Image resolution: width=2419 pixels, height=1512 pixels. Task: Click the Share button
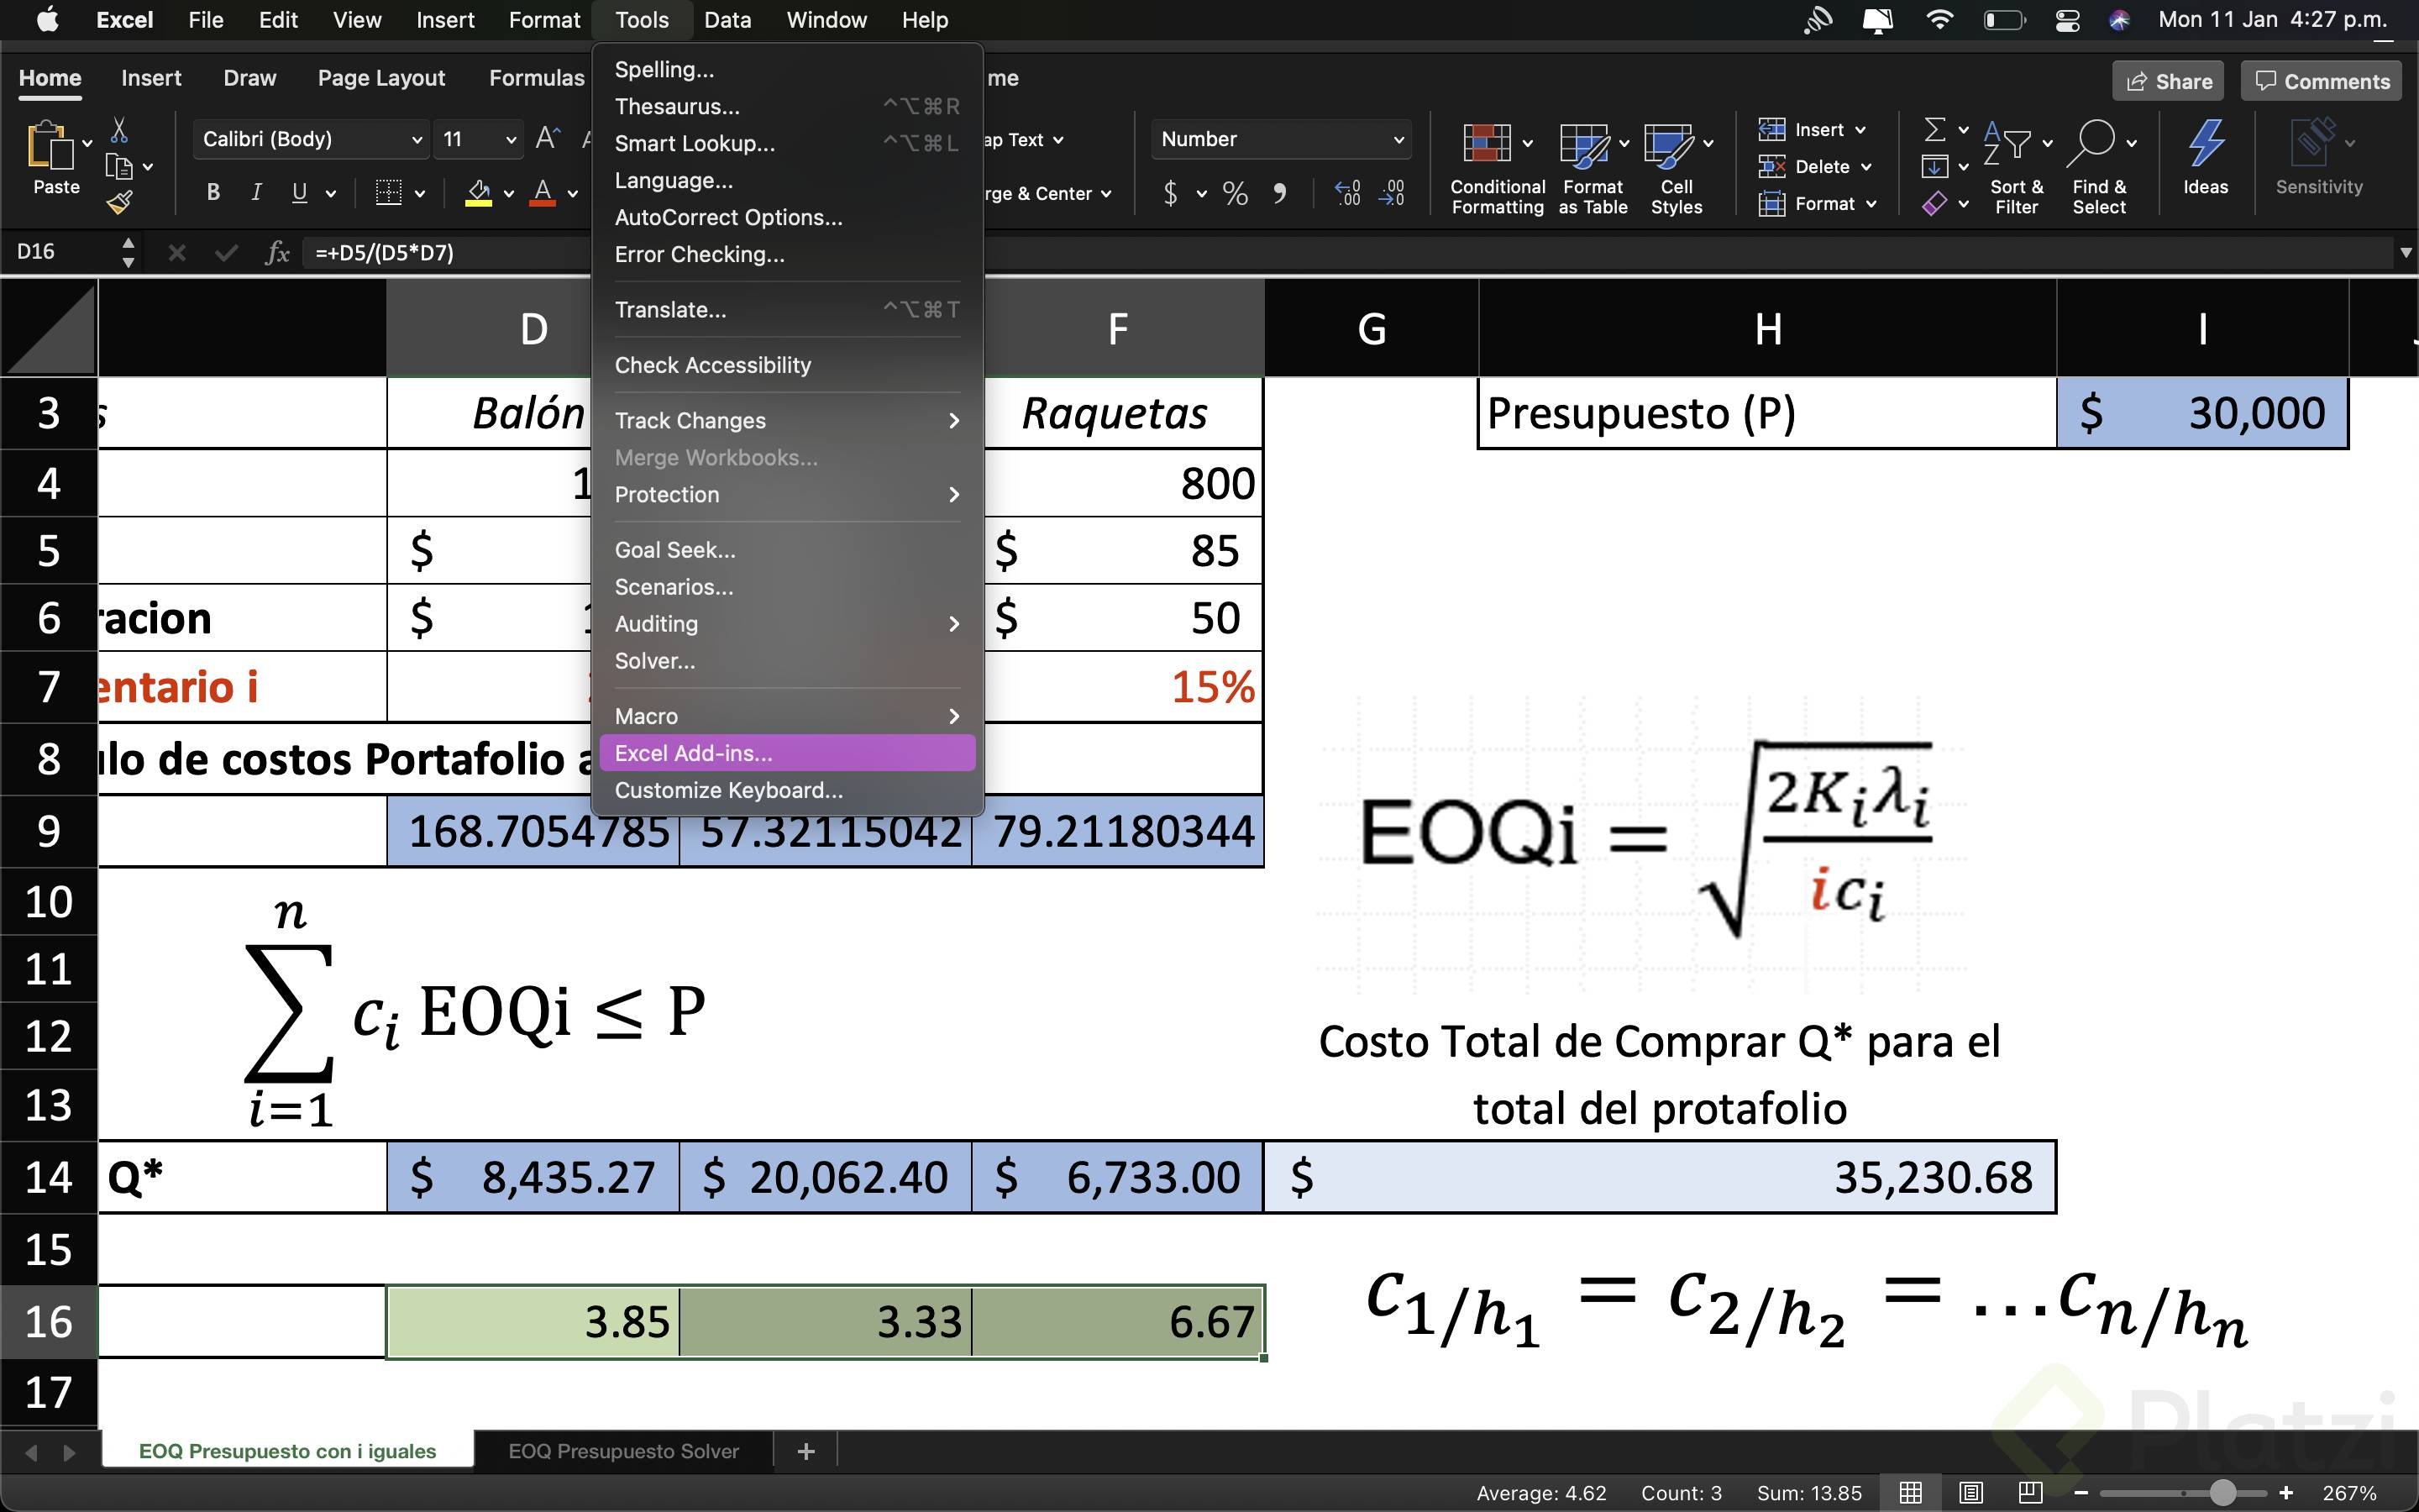[x=2167, y=81]
